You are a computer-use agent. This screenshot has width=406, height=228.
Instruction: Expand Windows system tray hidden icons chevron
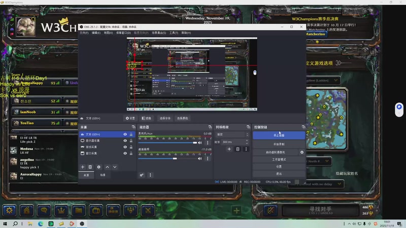[349, 224]
